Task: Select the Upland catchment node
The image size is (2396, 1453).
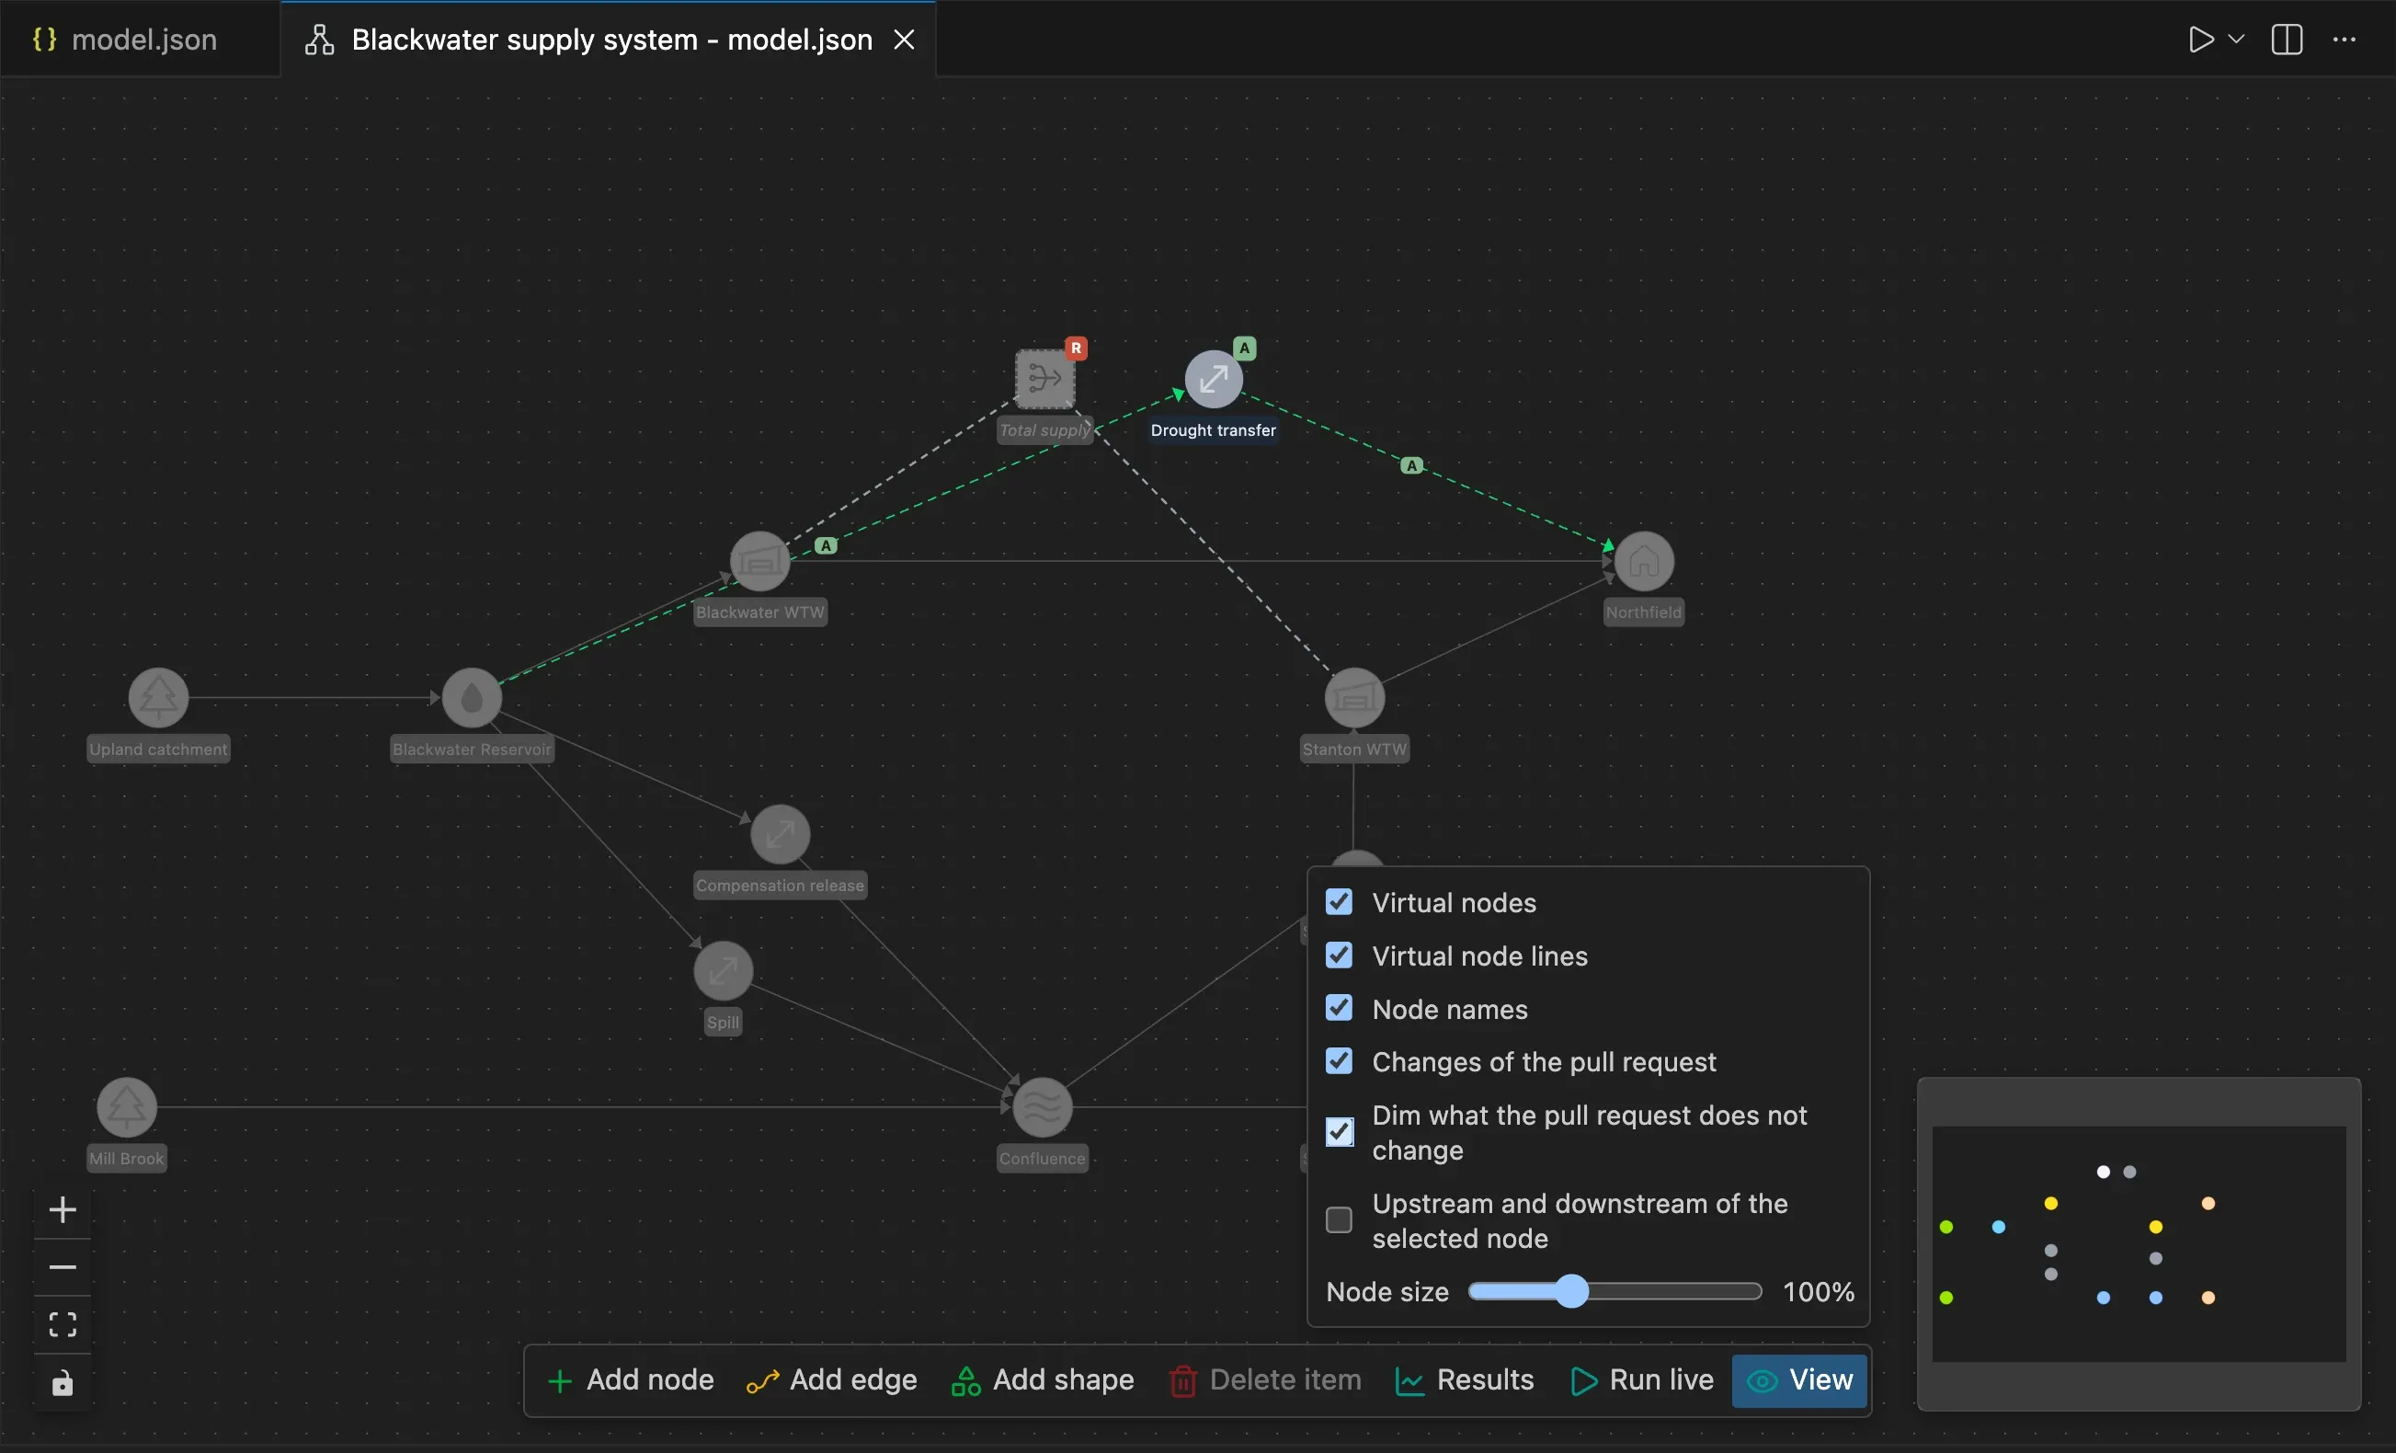Action: (158, 697)
